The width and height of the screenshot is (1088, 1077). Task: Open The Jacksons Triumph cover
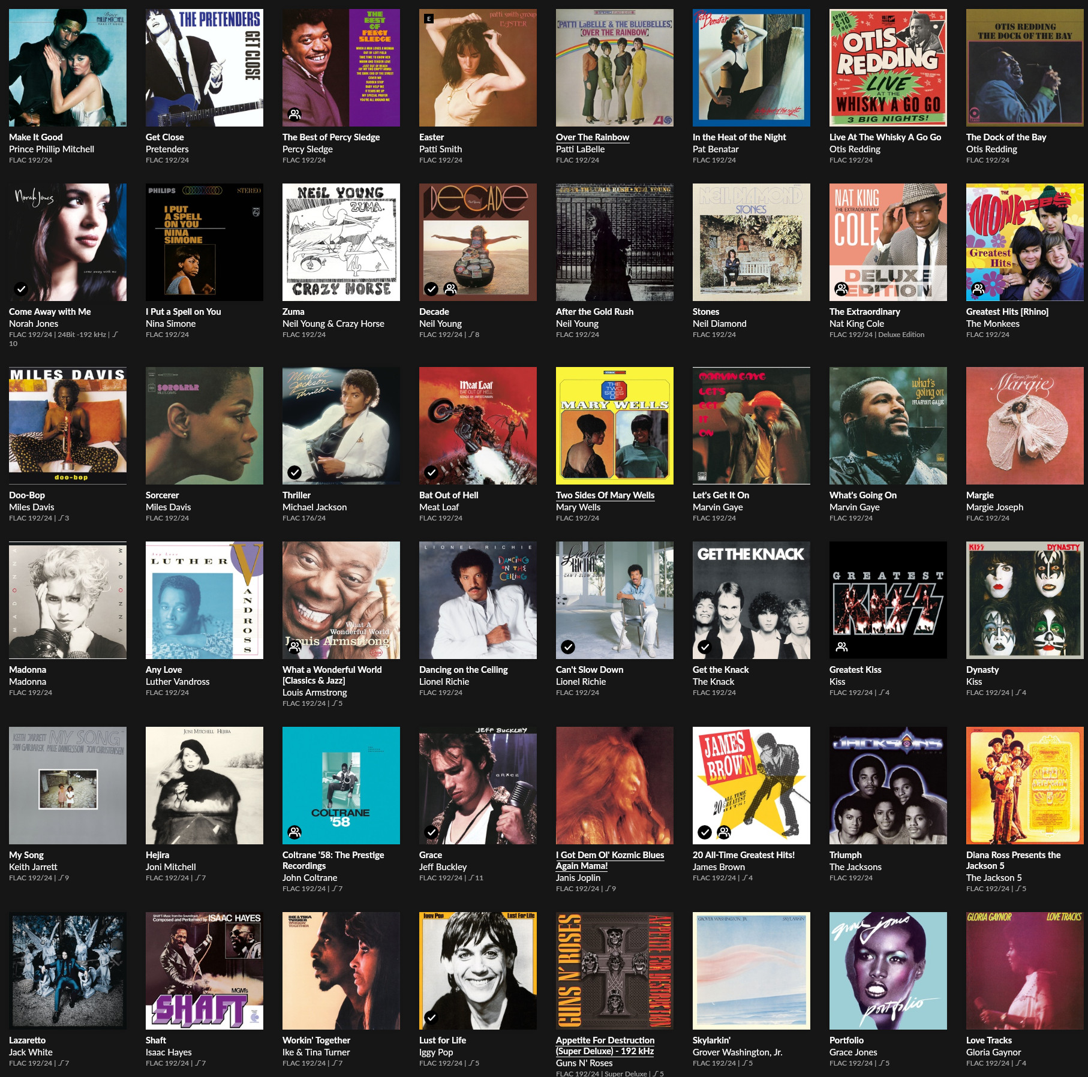coord(888,786)
